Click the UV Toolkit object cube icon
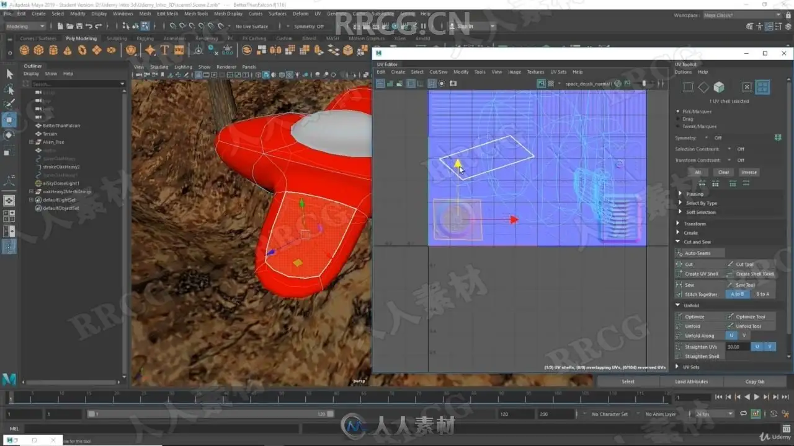 718,87
